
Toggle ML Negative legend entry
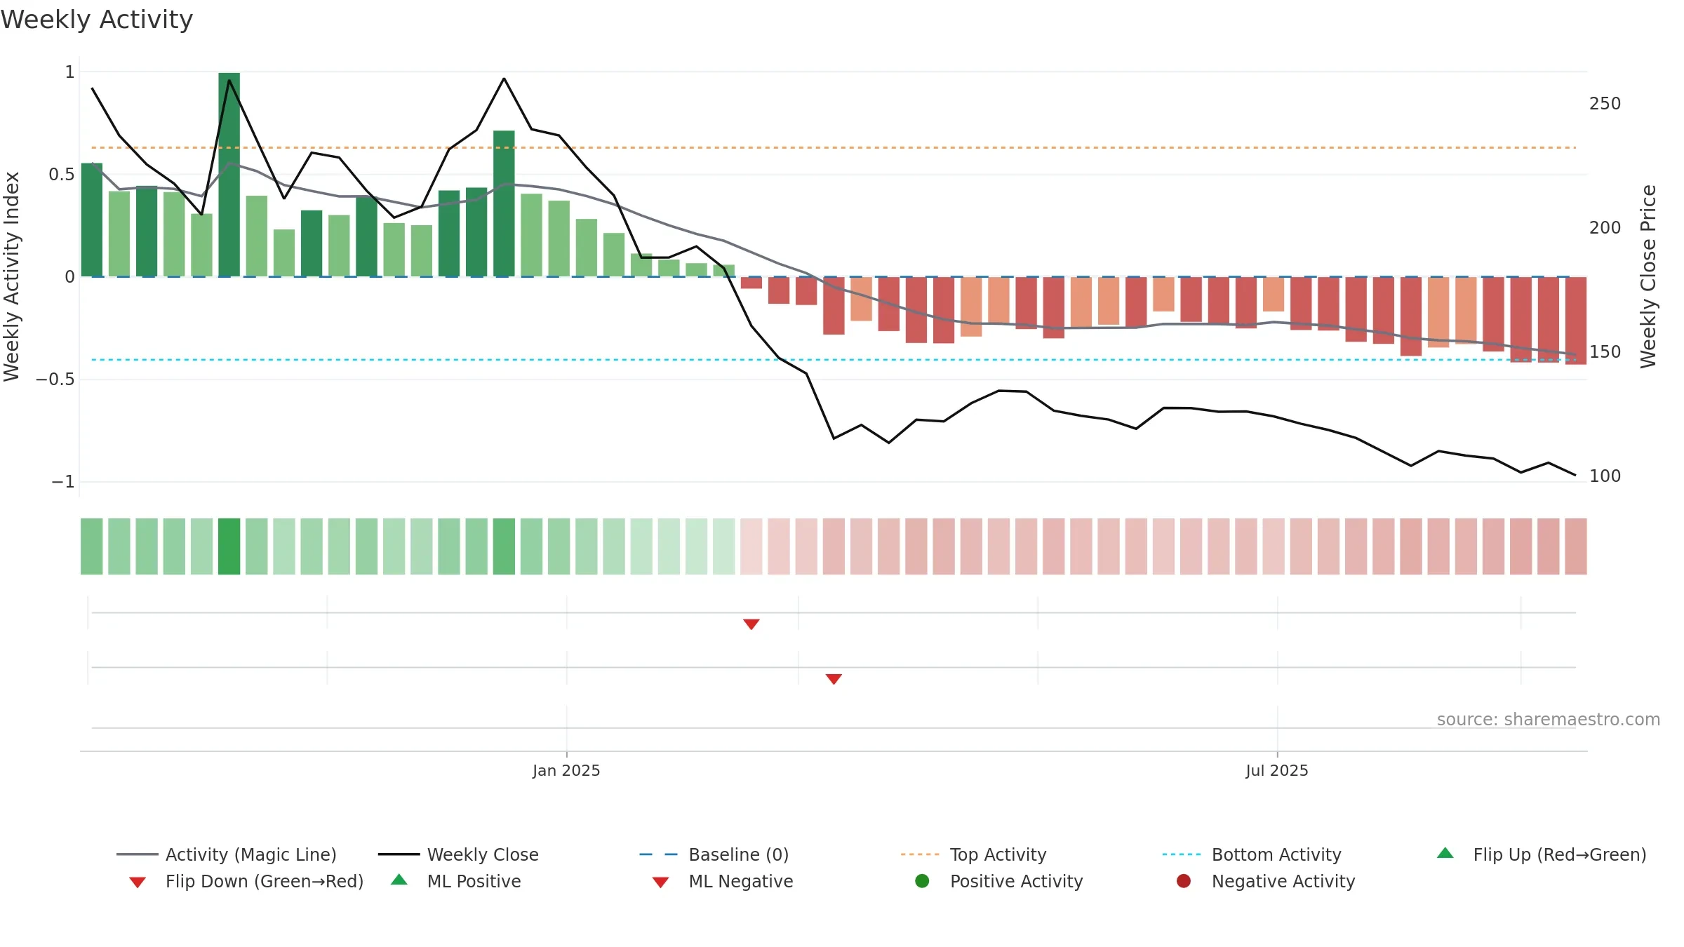pos(723,881)
